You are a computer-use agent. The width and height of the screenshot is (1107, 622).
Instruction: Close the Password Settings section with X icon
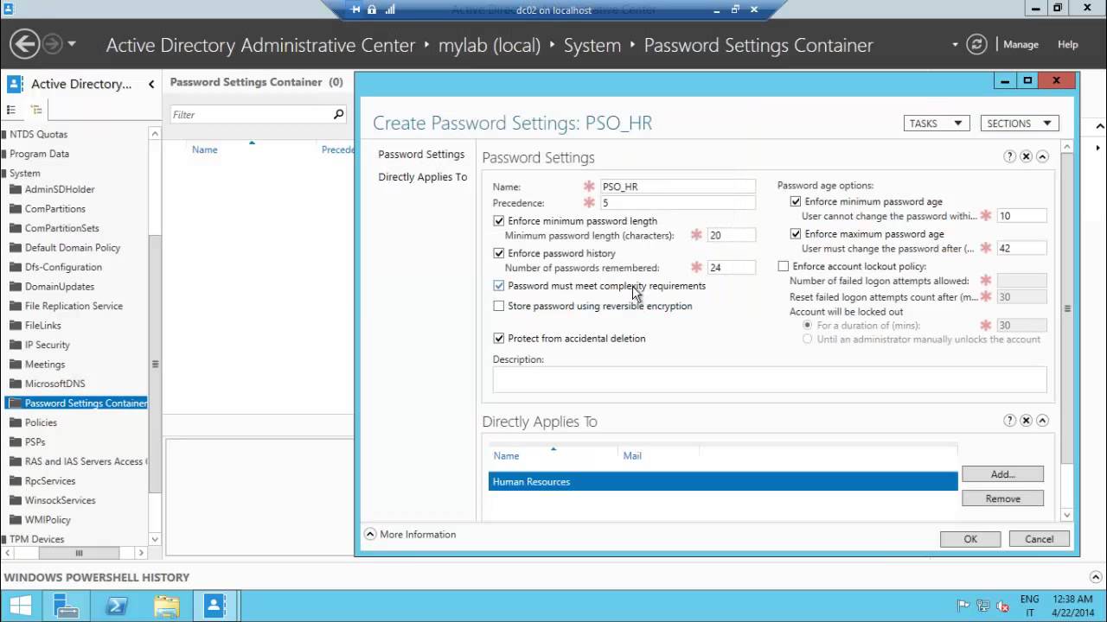click(1026, 156)
